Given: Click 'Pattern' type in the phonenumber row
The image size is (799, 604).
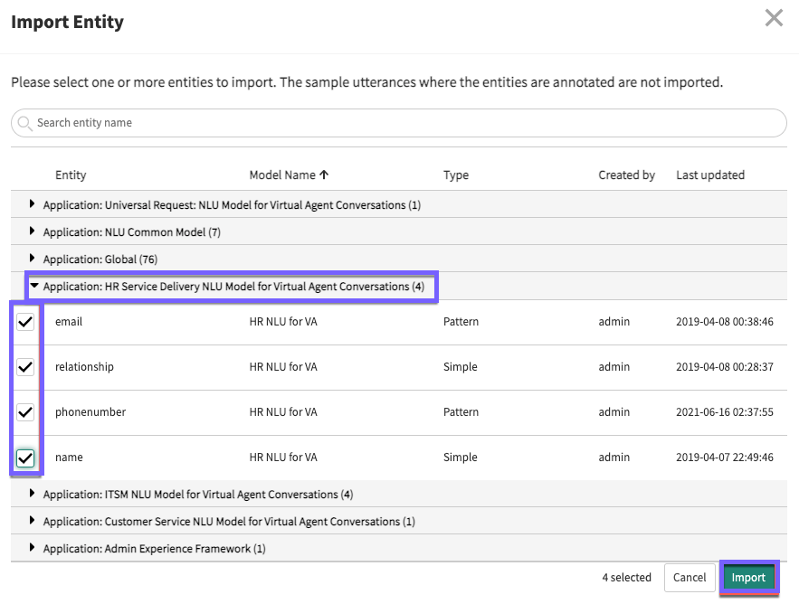Looking at the screenshot, I should coord(461,412).
